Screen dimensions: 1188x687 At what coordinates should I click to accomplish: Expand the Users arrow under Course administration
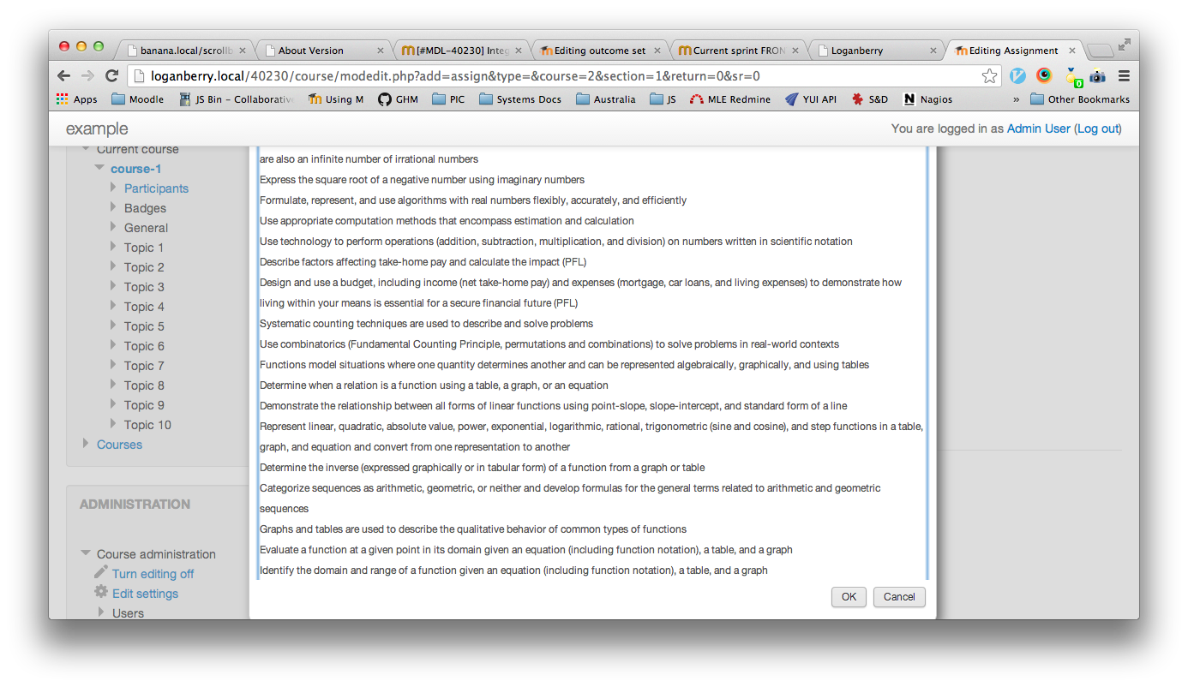pos(101,612)
